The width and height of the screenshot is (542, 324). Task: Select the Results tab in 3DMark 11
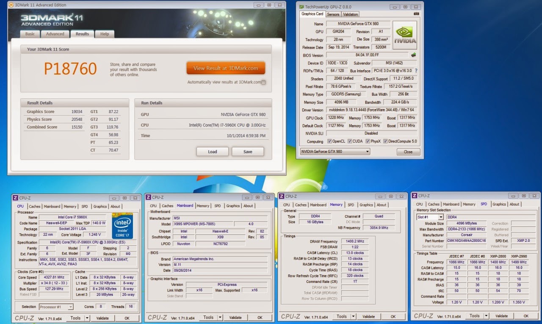point(82,34)
